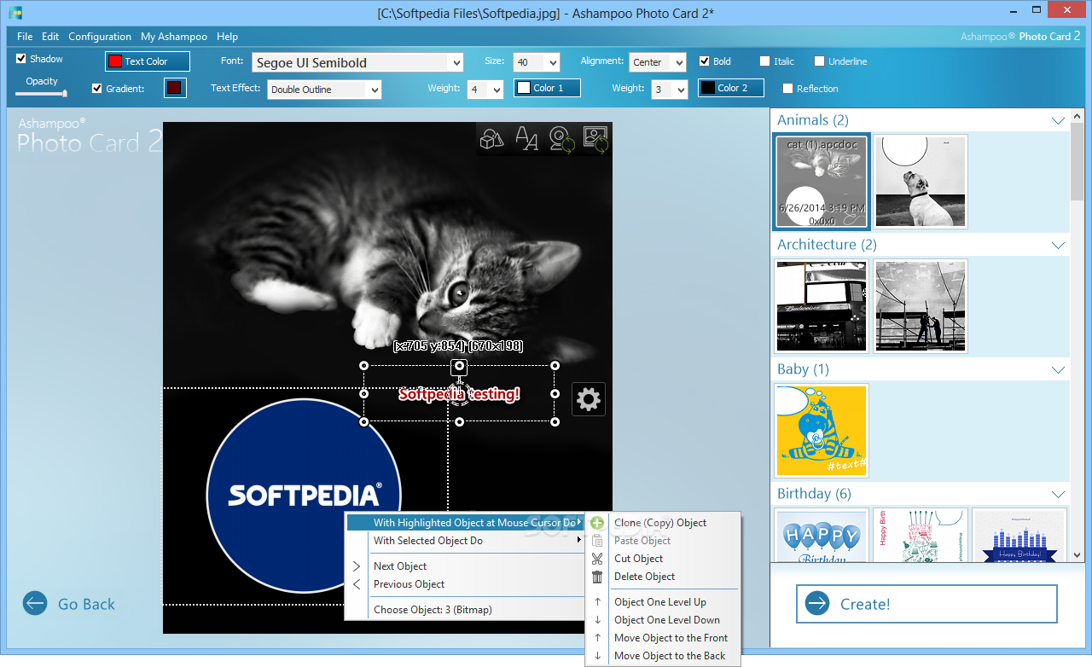The image size is (1092, 667).
Task: Click the Color 1 white swatch
Action: point(523,88)
